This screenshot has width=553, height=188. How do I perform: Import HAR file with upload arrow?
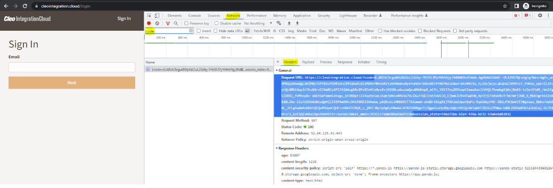(x=289, y=23)
